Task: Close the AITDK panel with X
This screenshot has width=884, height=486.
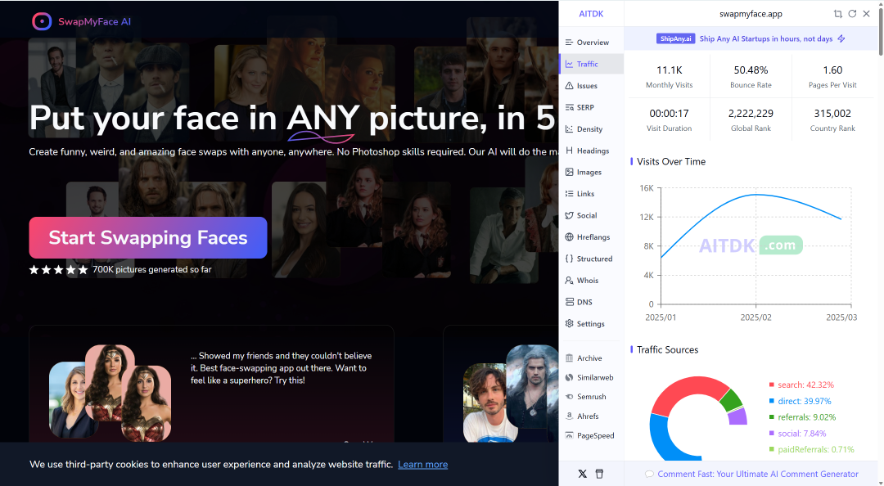Action: coord(867,14)
